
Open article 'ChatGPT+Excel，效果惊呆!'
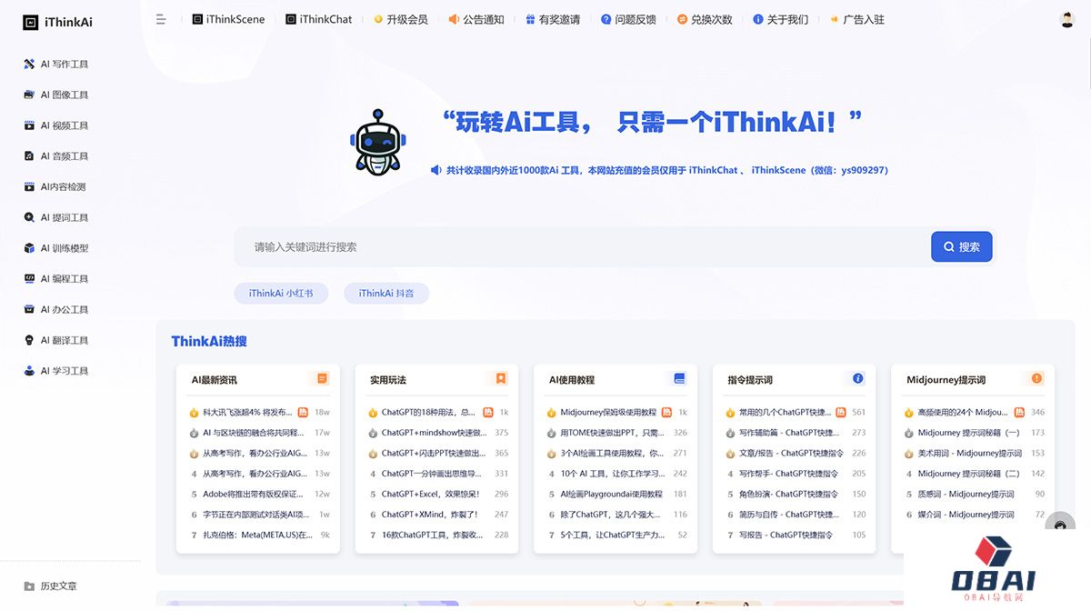pos(430,495)
